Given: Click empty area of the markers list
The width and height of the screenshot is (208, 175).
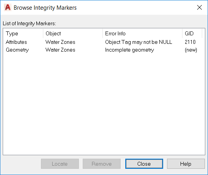Looking at the screenshot, I should coord(104,104).
